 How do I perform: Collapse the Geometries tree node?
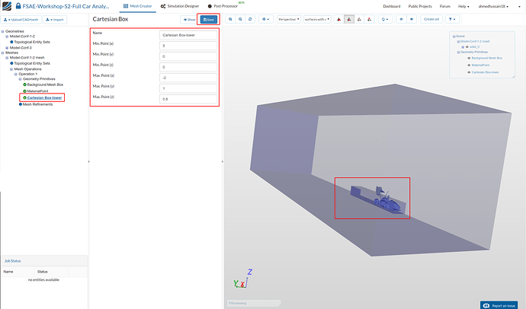3,32
